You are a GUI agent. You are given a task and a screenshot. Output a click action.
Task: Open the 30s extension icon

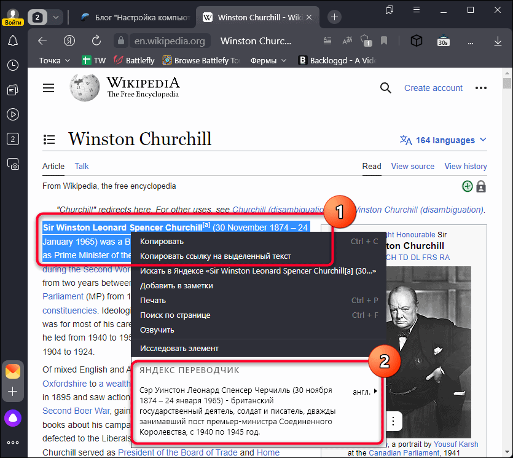443,41
